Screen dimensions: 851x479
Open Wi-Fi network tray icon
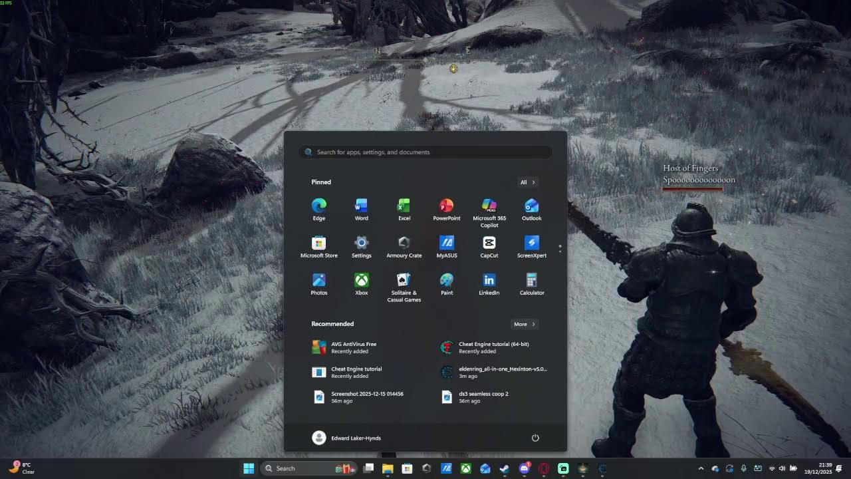[x=772, y=468]
